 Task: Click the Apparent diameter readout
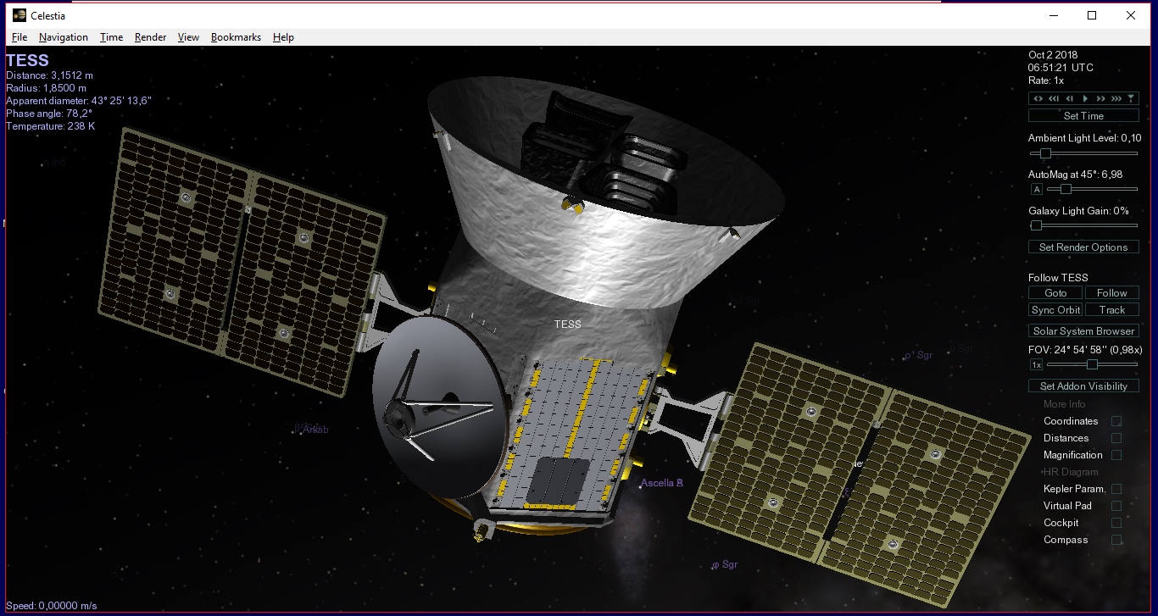(79, 101)
